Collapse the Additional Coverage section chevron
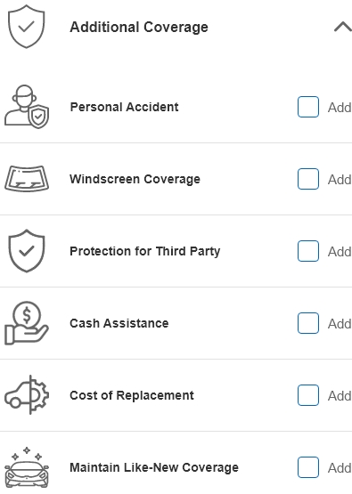352x494 pixels. (343, 27)
